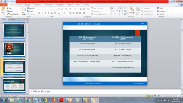The height and width of the screenshot is (103, 183).
Task: Select the Format Painter tool
Action: click(x=13, y=14)
